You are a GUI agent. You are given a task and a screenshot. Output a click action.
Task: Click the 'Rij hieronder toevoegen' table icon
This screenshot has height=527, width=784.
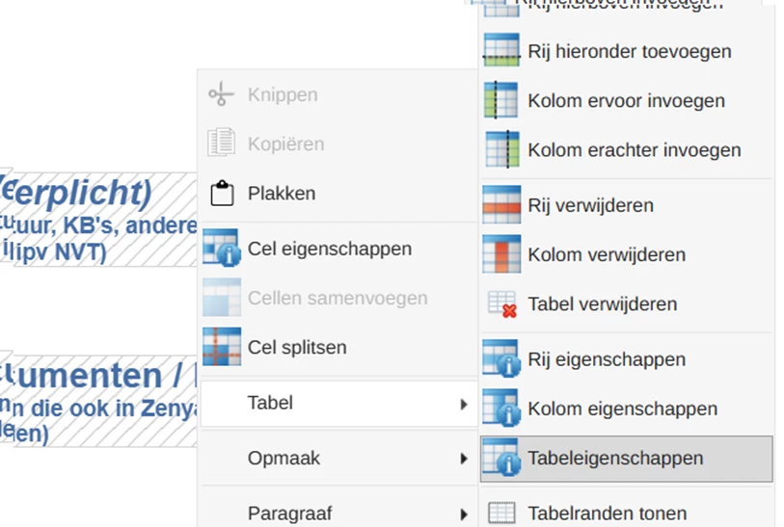[501, 50]
